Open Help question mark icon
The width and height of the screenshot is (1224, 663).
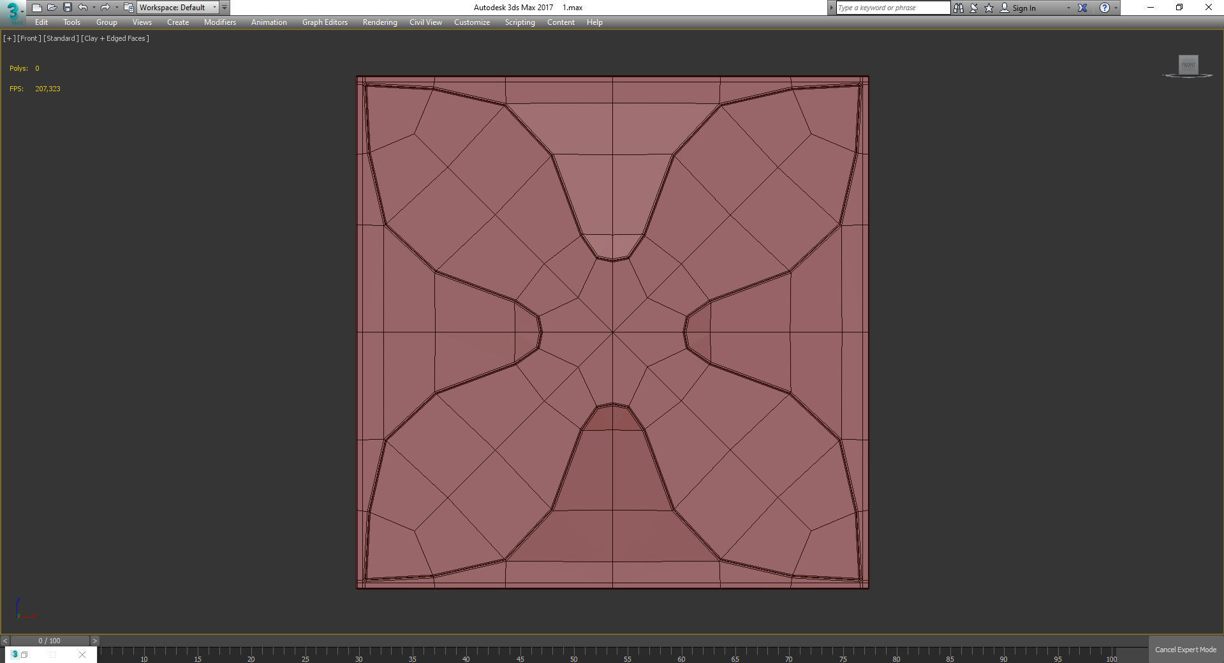point(1104,8)
